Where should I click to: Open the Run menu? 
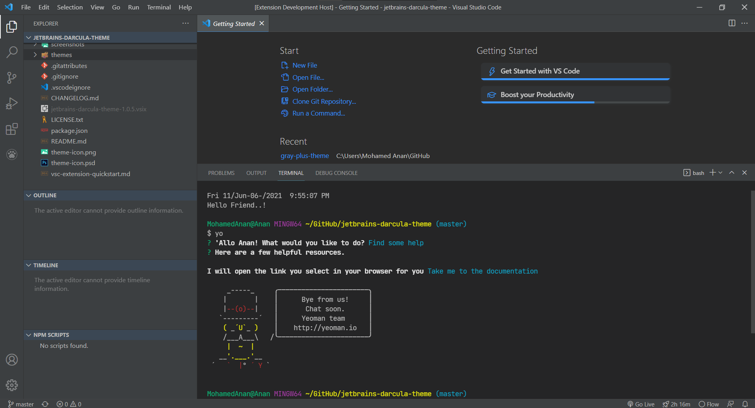point(133,7)
